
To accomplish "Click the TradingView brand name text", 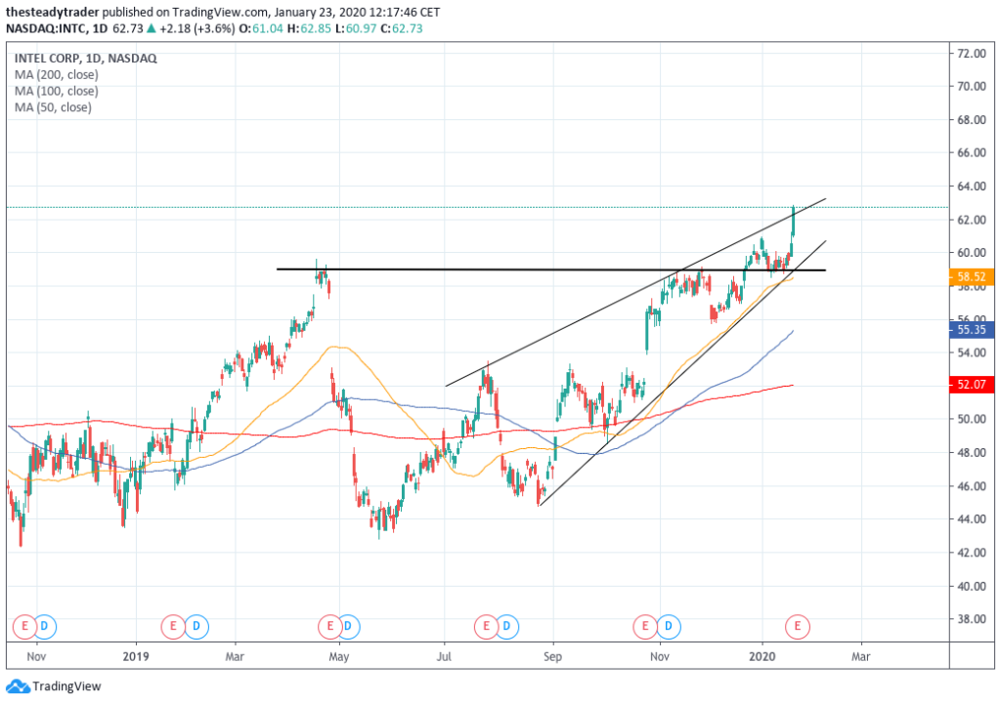I will coord(67,686).
